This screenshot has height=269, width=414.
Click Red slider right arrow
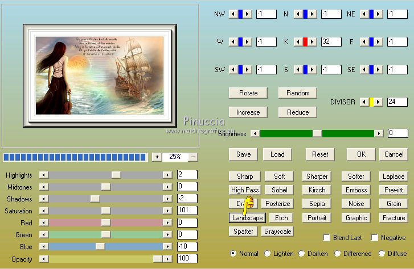167,222
